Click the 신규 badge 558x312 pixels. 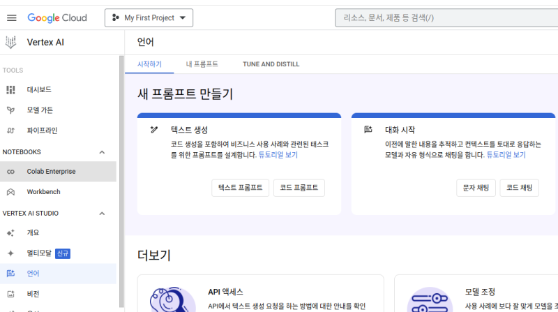tap(63, 253)
